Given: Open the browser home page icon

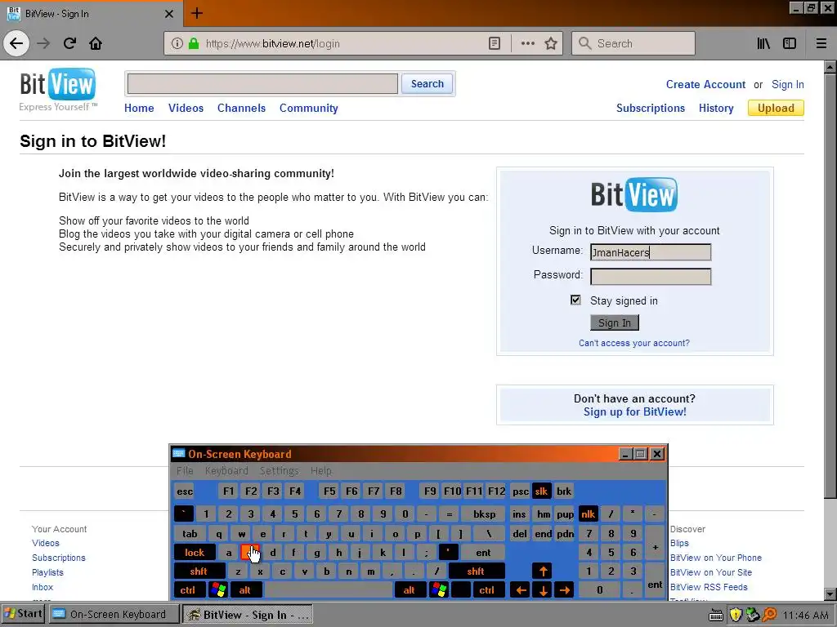Looking at the screenshot, I should pyautogui.click(x=96, y=43).
